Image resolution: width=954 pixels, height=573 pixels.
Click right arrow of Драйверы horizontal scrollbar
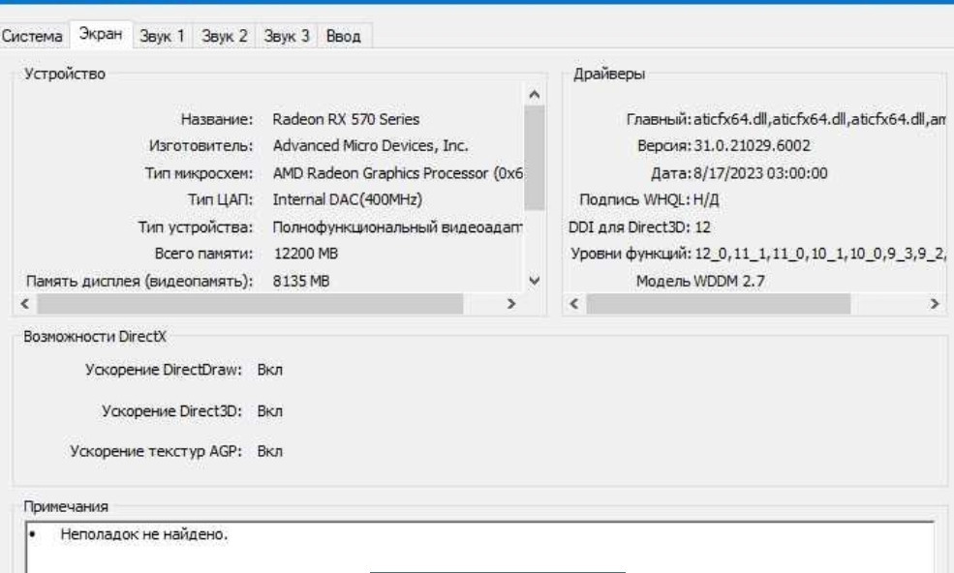coord(935,304)
